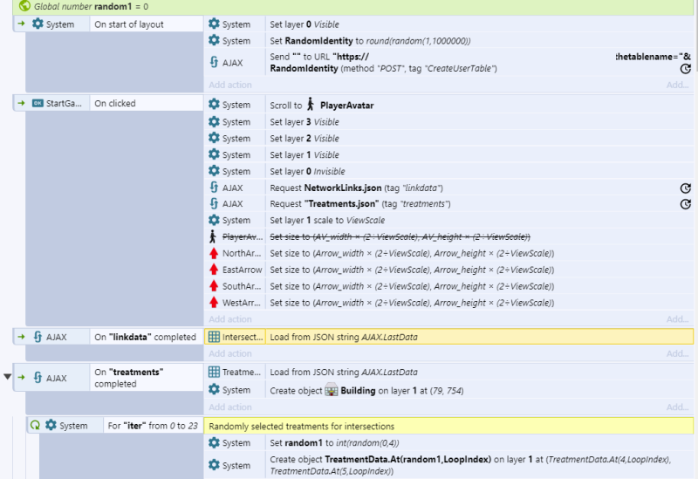Select the EastArrow 'Set size to' action text
Screen dimensions: 698x479
(412, 270)
